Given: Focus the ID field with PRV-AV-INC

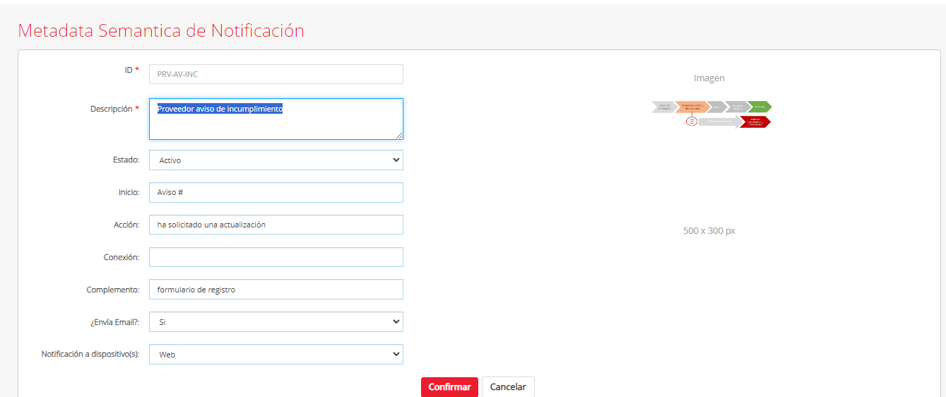Looking at the screenshot, I should pos(276,74).
